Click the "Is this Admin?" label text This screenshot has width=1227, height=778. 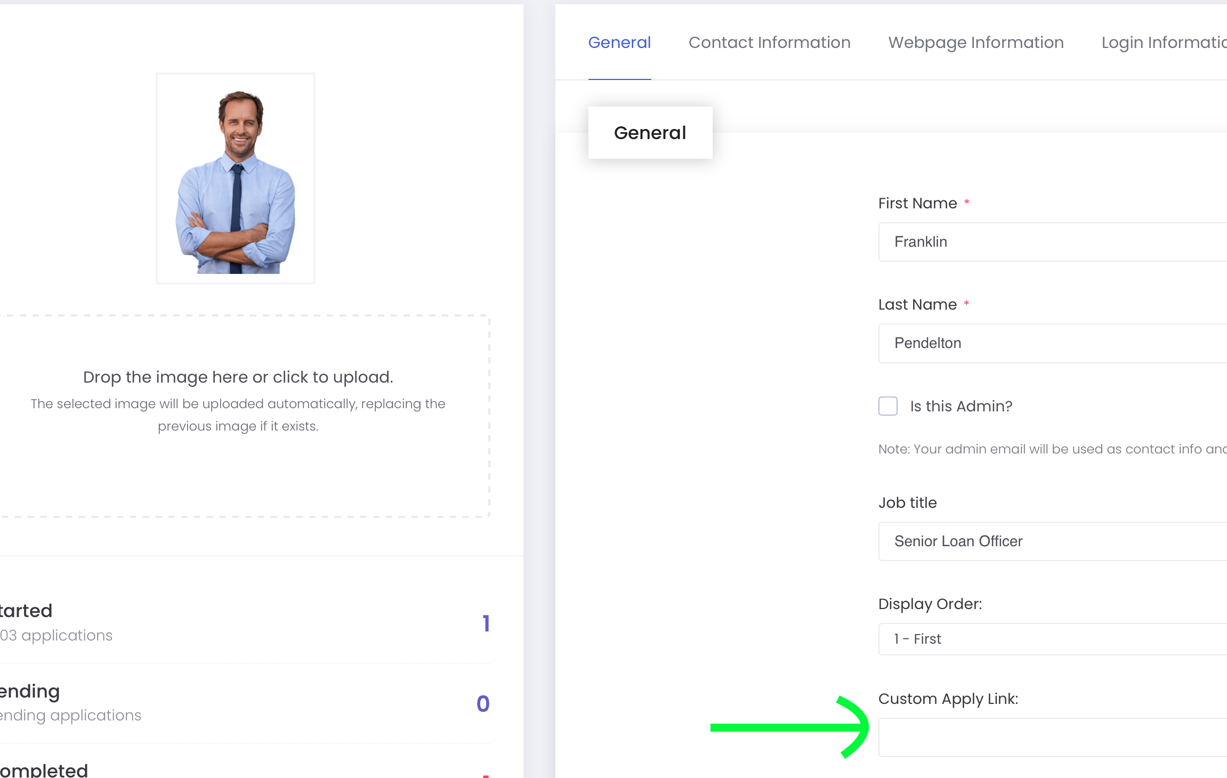(960, 406)
